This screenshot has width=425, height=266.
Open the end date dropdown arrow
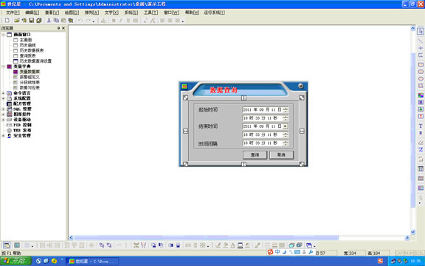[285, 126]
